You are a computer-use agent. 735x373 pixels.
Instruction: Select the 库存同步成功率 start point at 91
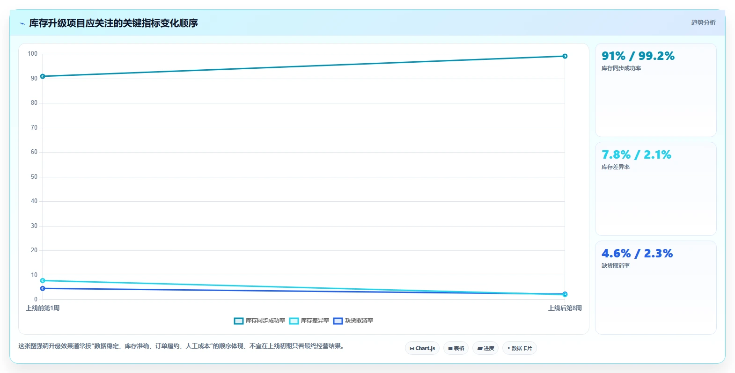pos(43,76)
